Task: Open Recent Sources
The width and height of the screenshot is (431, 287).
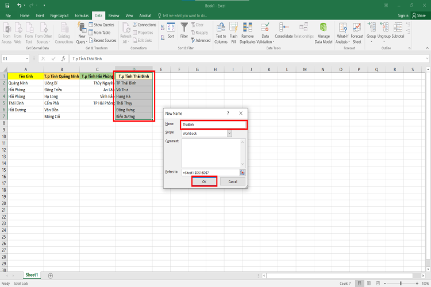Action: click(x=102, y=41)
